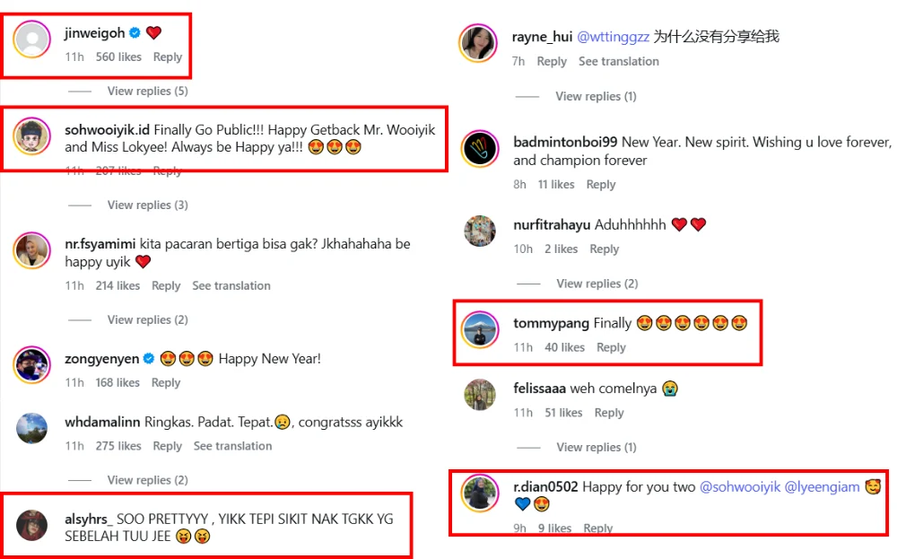Click sohwooiyik.id's avatar
This screenshot has height=559, width=897.
32,136
